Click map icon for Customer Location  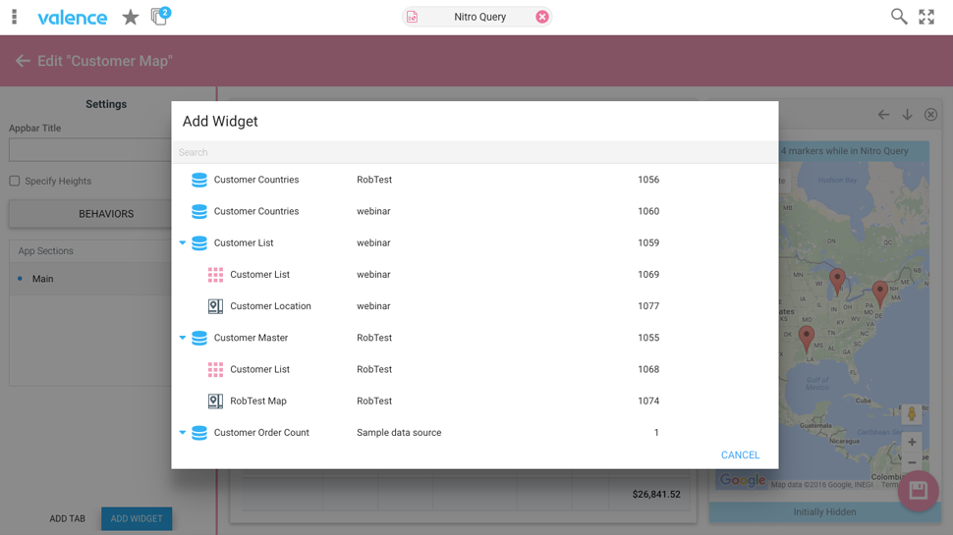coord(216,306)
